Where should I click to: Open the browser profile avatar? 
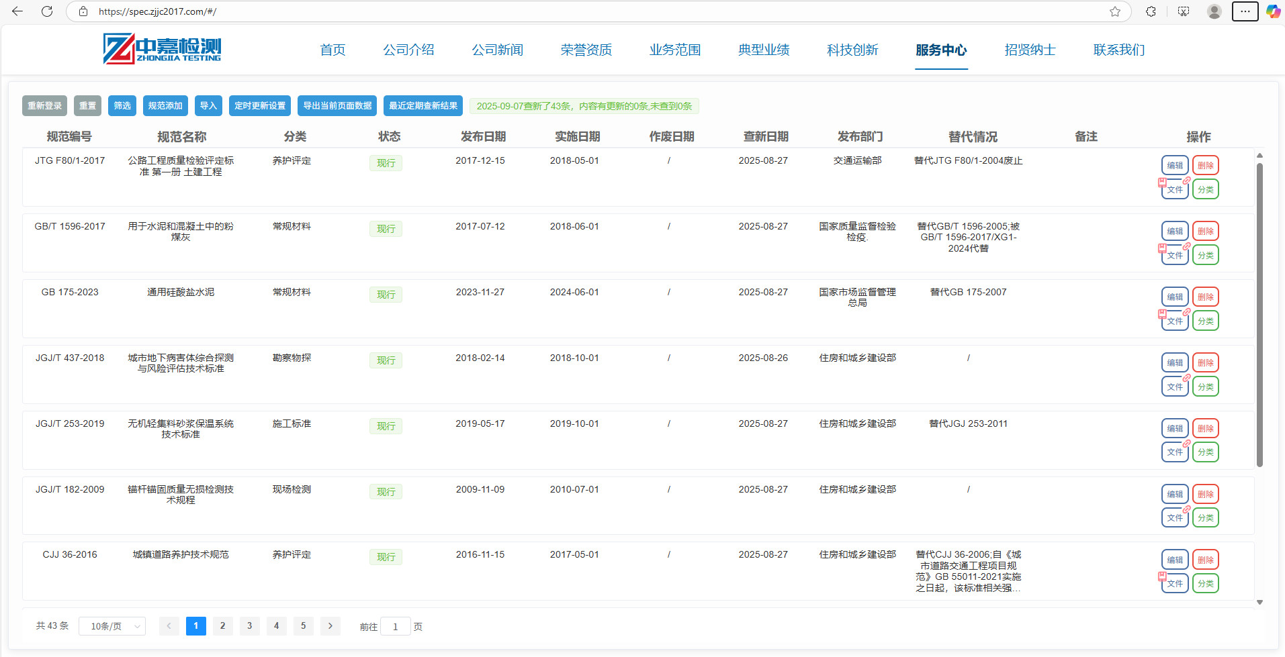pyautogui.click(x=1214, y=11)
